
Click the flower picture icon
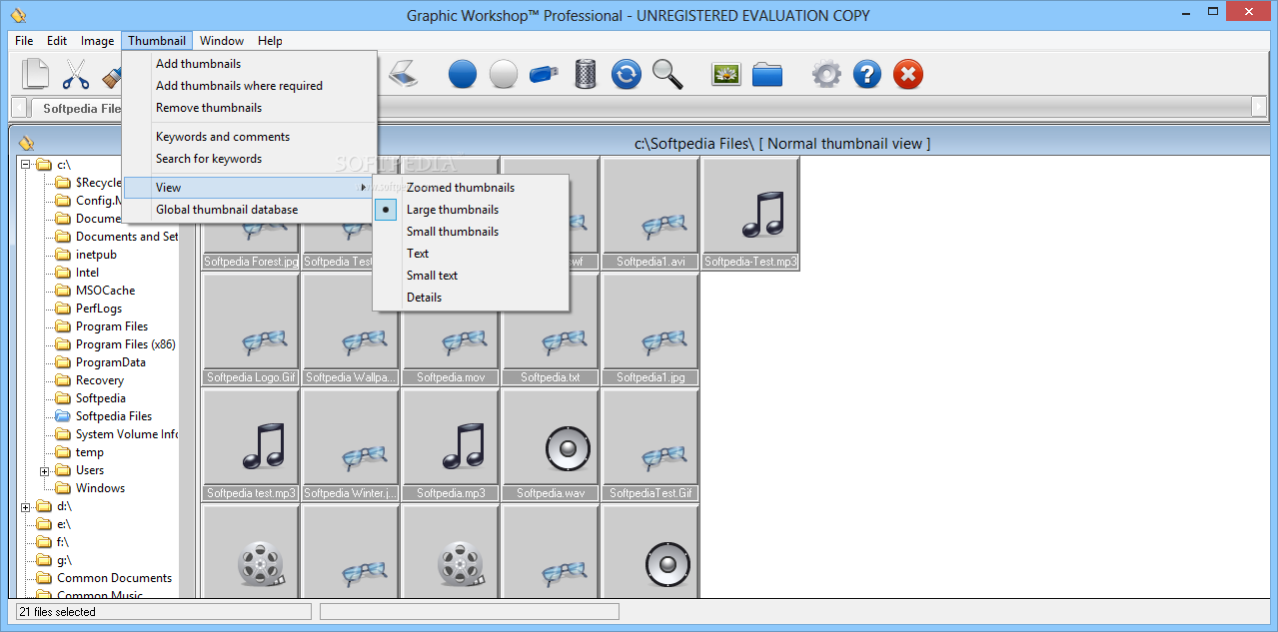pyautogui.click(x=726, y=74)
